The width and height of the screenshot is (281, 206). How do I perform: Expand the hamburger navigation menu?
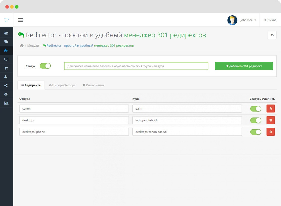pyautogui.click(x=20, y=20)
